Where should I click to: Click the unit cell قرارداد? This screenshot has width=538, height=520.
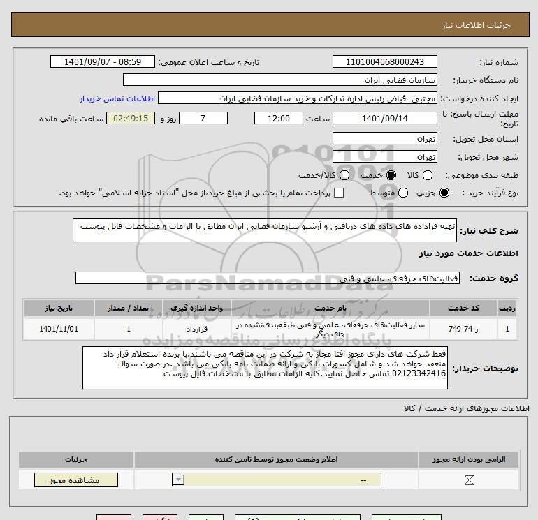pyautogui.click(x=197, y=329)
